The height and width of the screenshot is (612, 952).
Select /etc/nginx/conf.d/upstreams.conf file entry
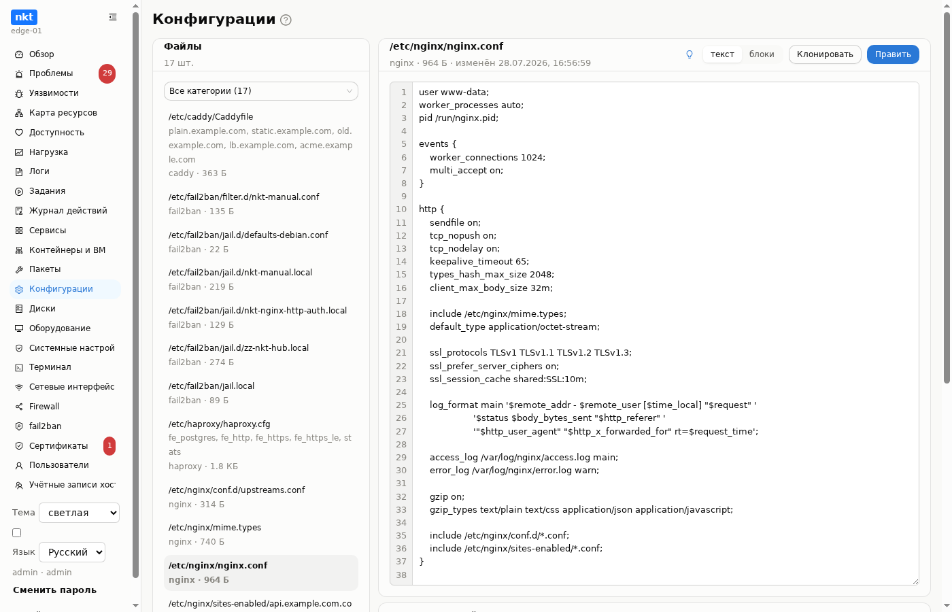coord(261,497)
